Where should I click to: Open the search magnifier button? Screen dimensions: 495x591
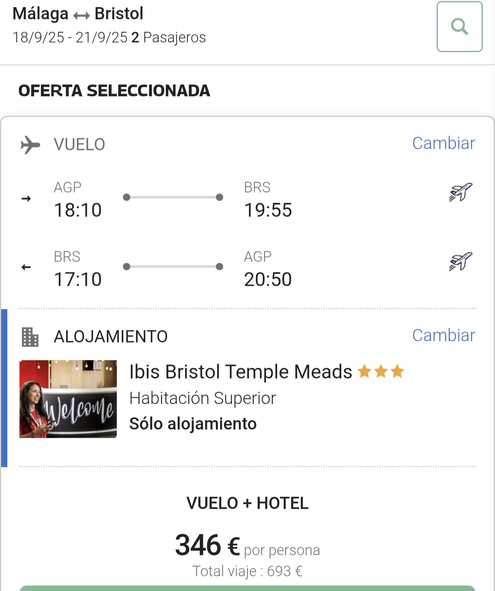(x=459, y=27)
